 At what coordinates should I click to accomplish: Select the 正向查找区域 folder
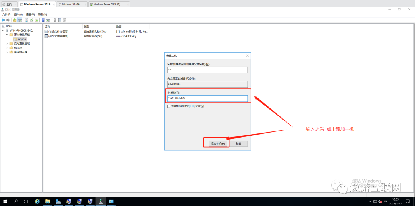22,35
